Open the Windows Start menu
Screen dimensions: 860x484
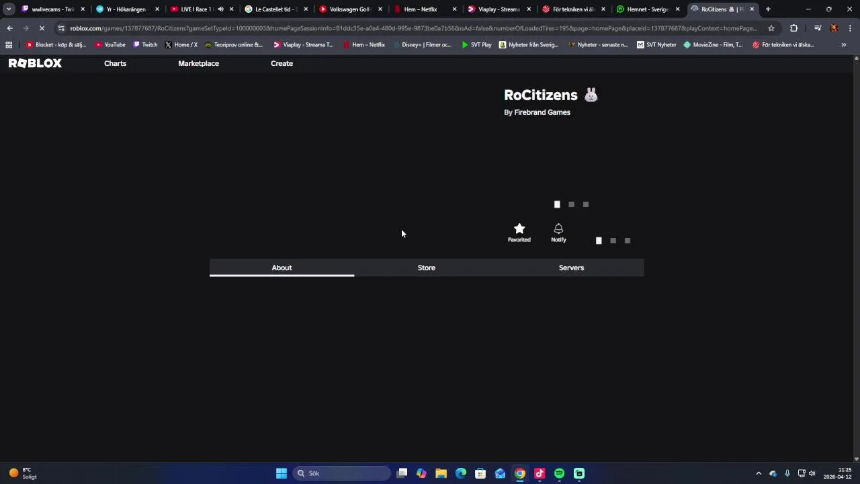click(x=282, y=473)
